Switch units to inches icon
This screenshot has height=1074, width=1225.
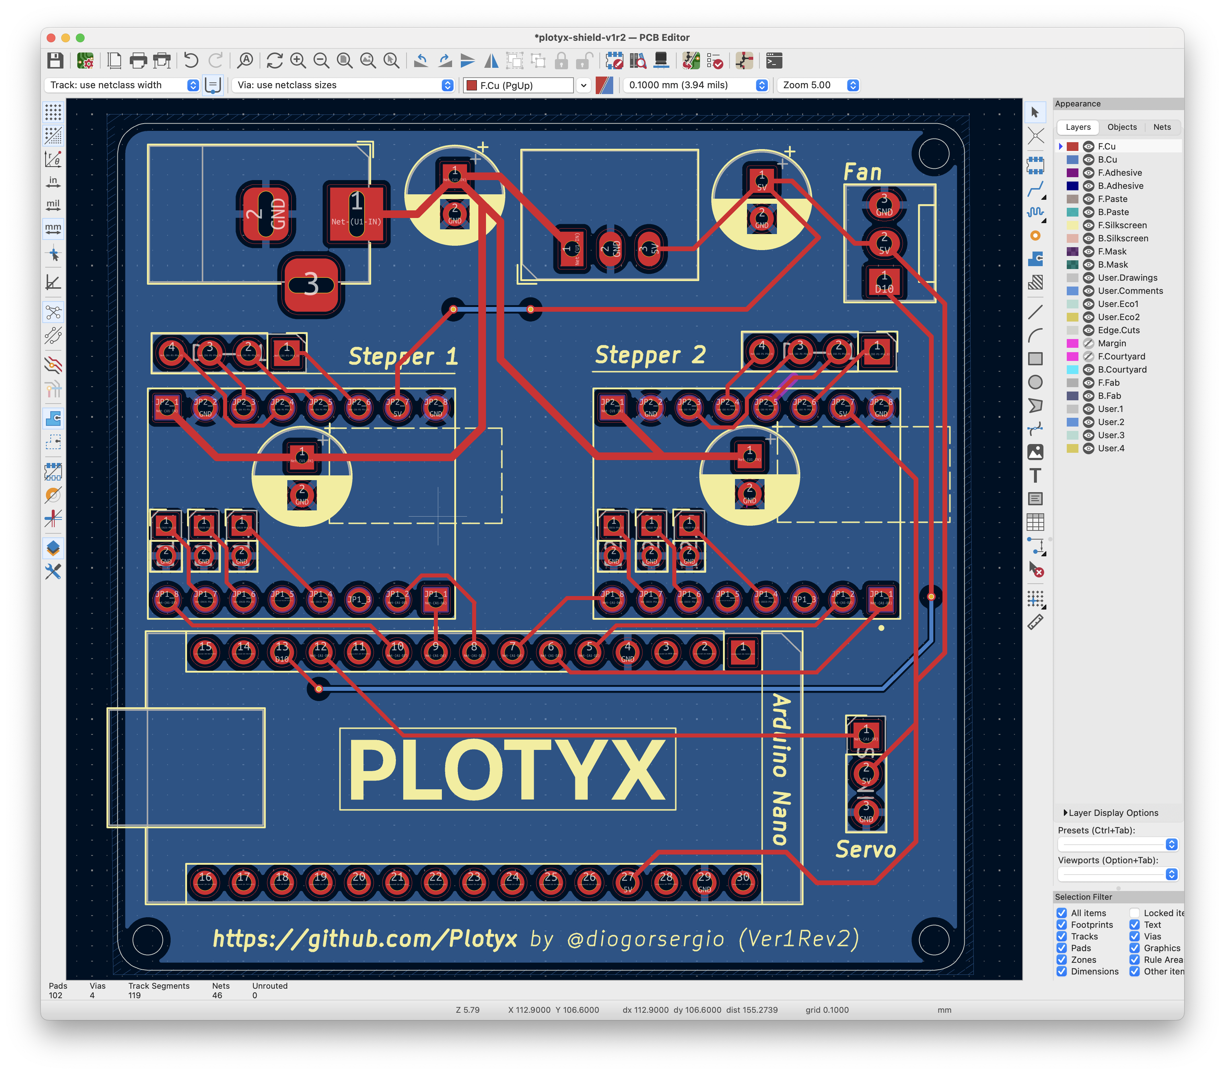click(53, 182)
